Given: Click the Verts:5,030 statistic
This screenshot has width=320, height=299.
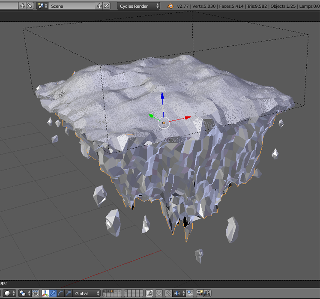Looking at the screenshot, I should 204,6.
